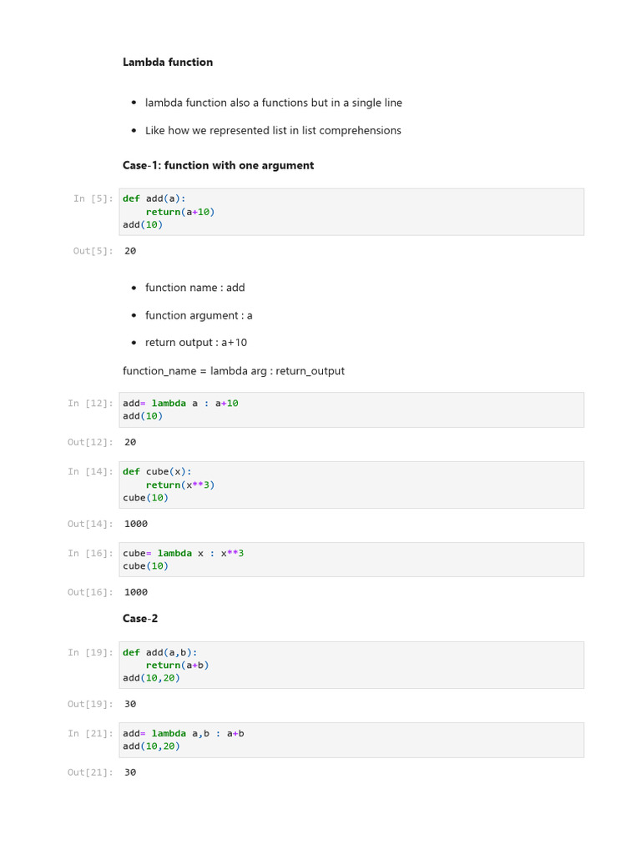Click the "function name : add" bullet
This screenshot has height=854, width=641.
pyautogui.click(x=194, y=288)
